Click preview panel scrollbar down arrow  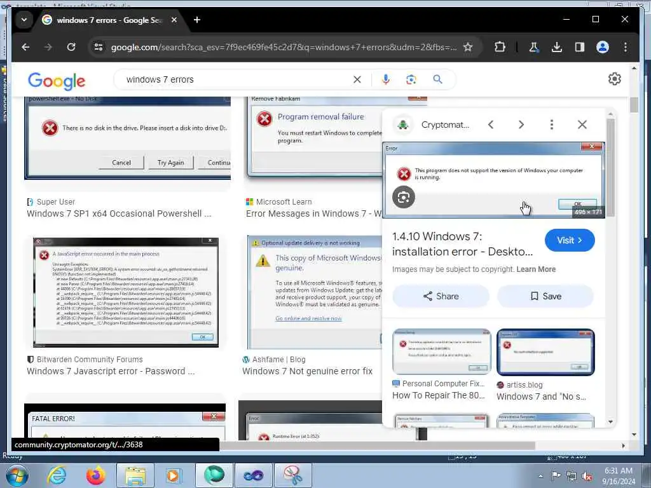point(610,422)
